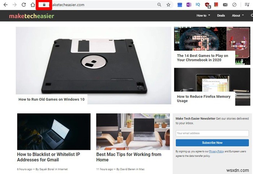253x174 pixels.
Task: Open How to Run Old Games article
Action: coord(51,99)
